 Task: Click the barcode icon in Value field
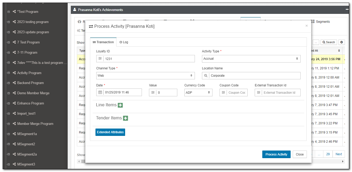(x=153, y=92)
